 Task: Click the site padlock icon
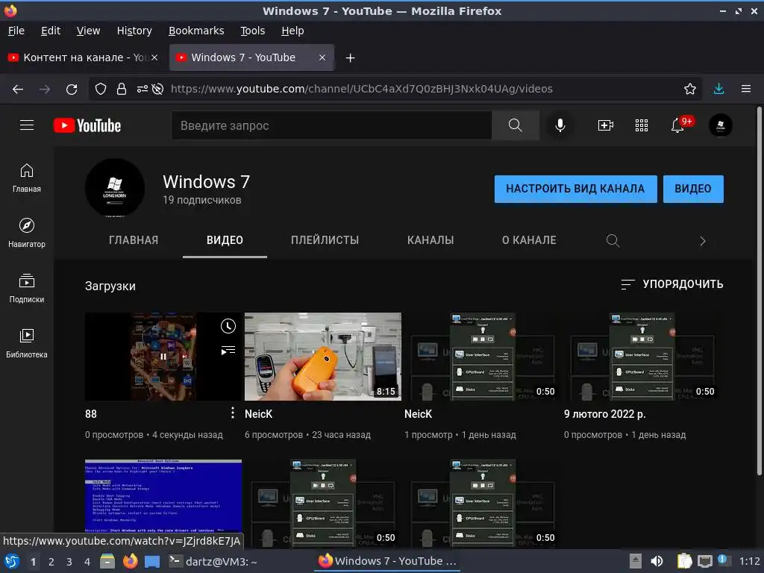point(122,89)
